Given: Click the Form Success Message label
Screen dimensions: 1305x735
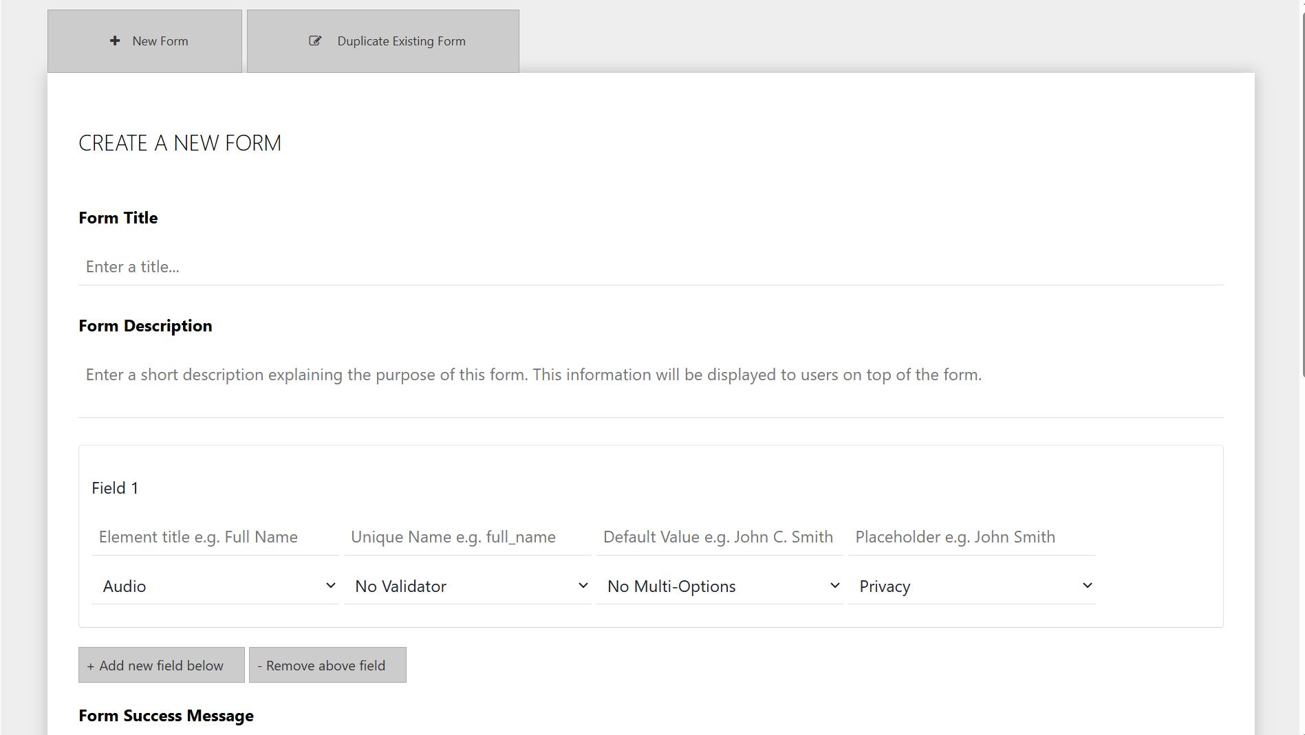Looking at the screenshot, I should [166, 716].
